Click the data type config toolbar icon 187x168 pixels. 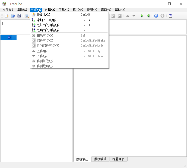(x=170, y=16)
